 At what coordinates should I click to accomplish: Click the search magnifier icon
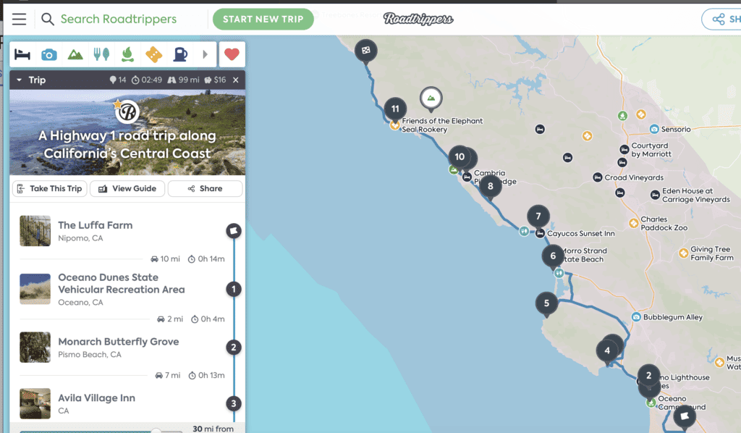[x=47, y=19]
